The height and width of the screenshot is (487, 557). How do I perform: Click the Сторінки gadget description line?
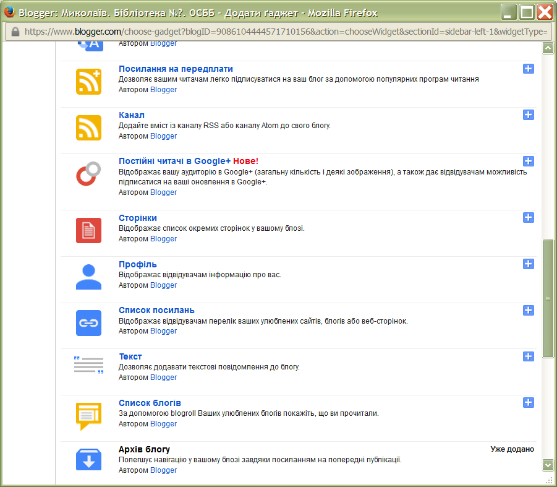(x=211, y=228)
